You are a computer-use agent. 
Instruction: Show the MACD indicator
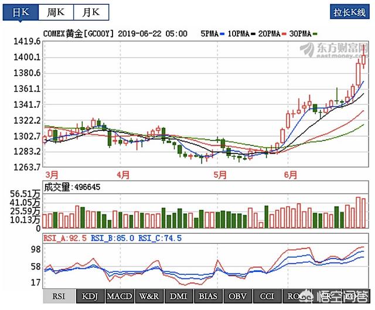tap(119, 296)
